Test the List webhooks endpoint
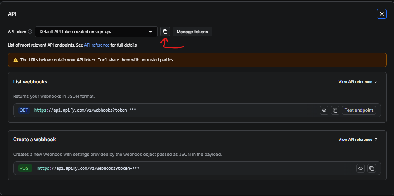 (359, 110)
